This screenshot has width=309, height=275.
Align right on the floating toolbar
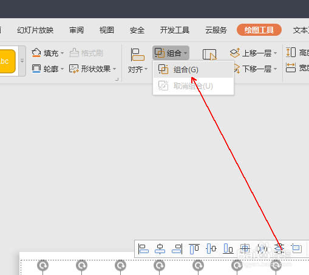pyautogui.click(x=177, y=249)
